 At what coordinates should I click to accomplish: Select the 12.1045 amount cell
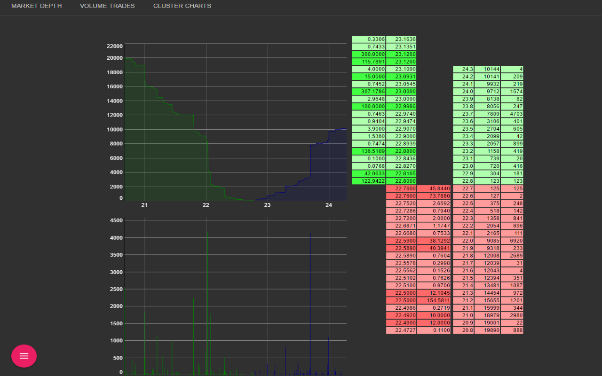tap(434, 293)
